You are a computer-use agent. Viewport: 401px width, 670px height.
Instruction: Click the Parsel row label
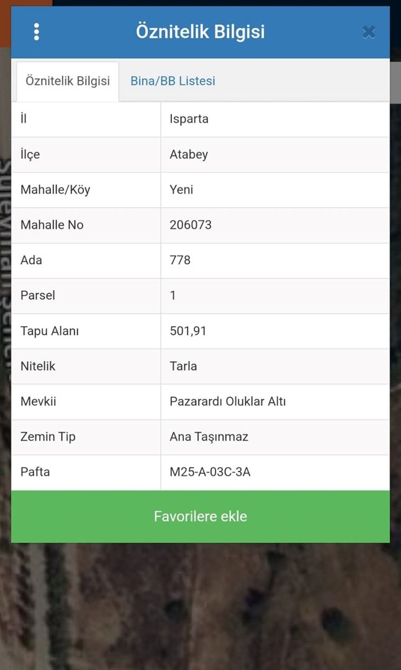click(38, 296)
